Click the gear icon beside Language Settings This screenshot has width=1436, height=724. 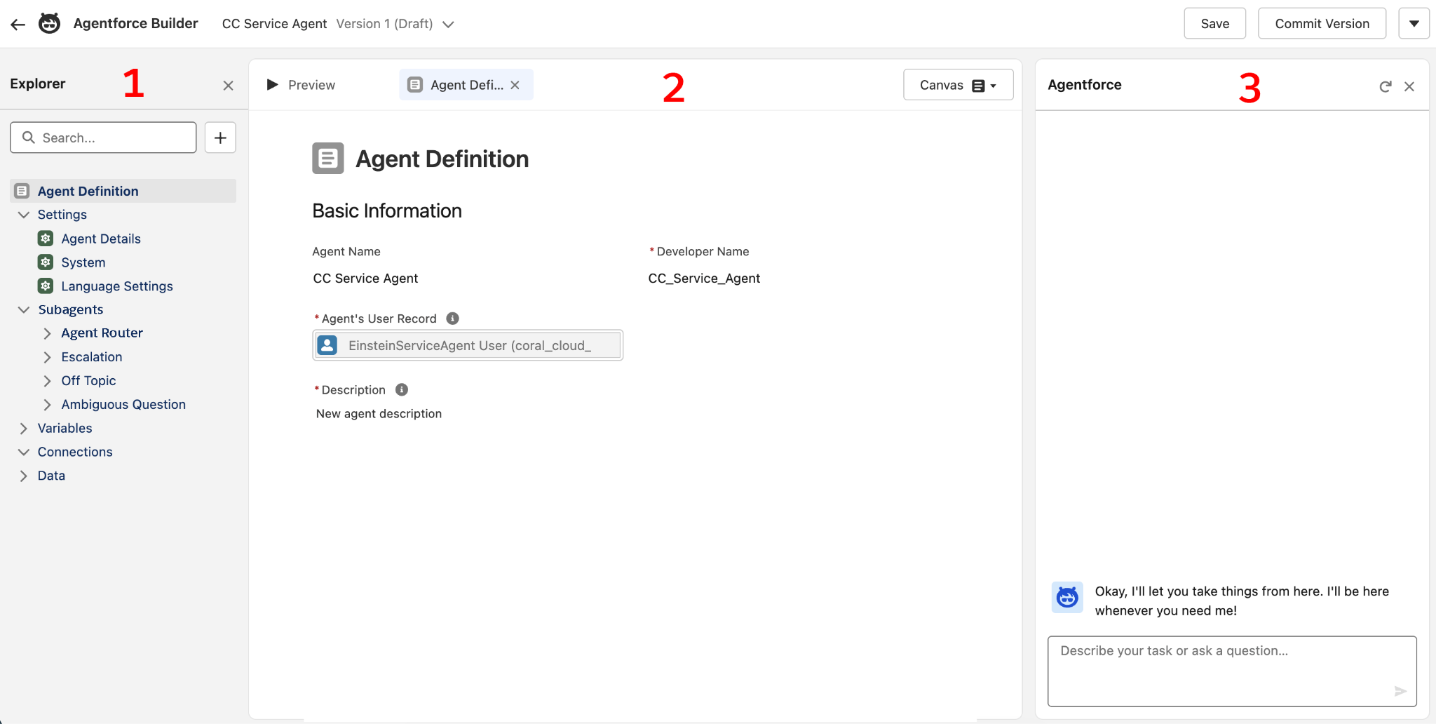click(45, 286)
